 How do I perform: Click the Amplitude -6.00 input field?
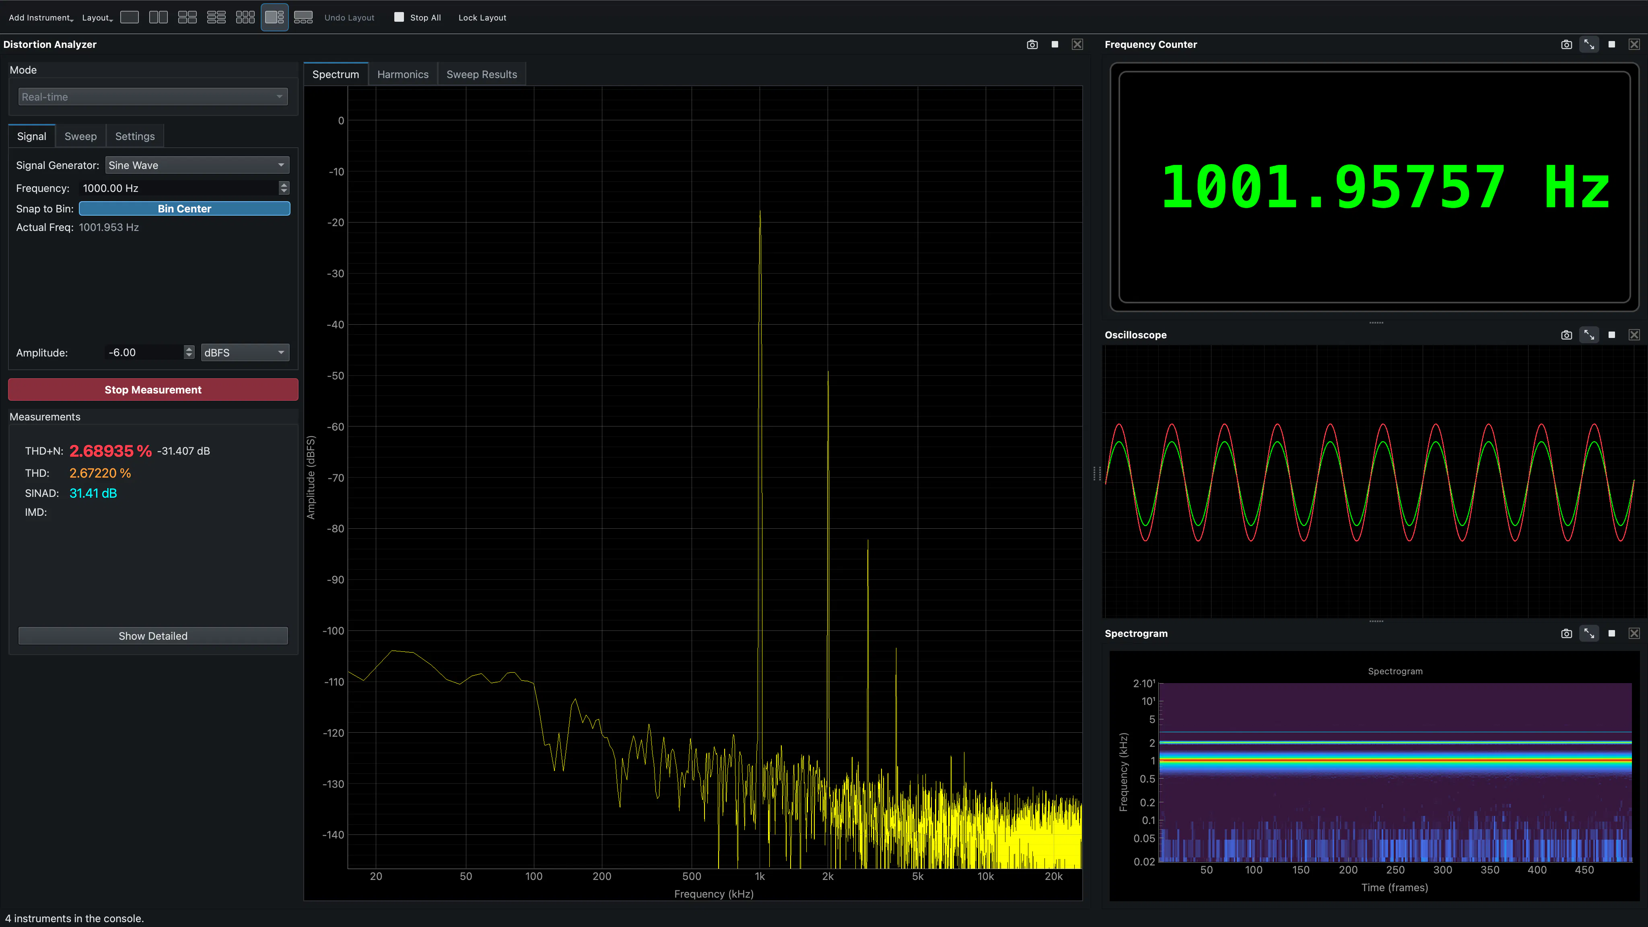pos(144,352)
